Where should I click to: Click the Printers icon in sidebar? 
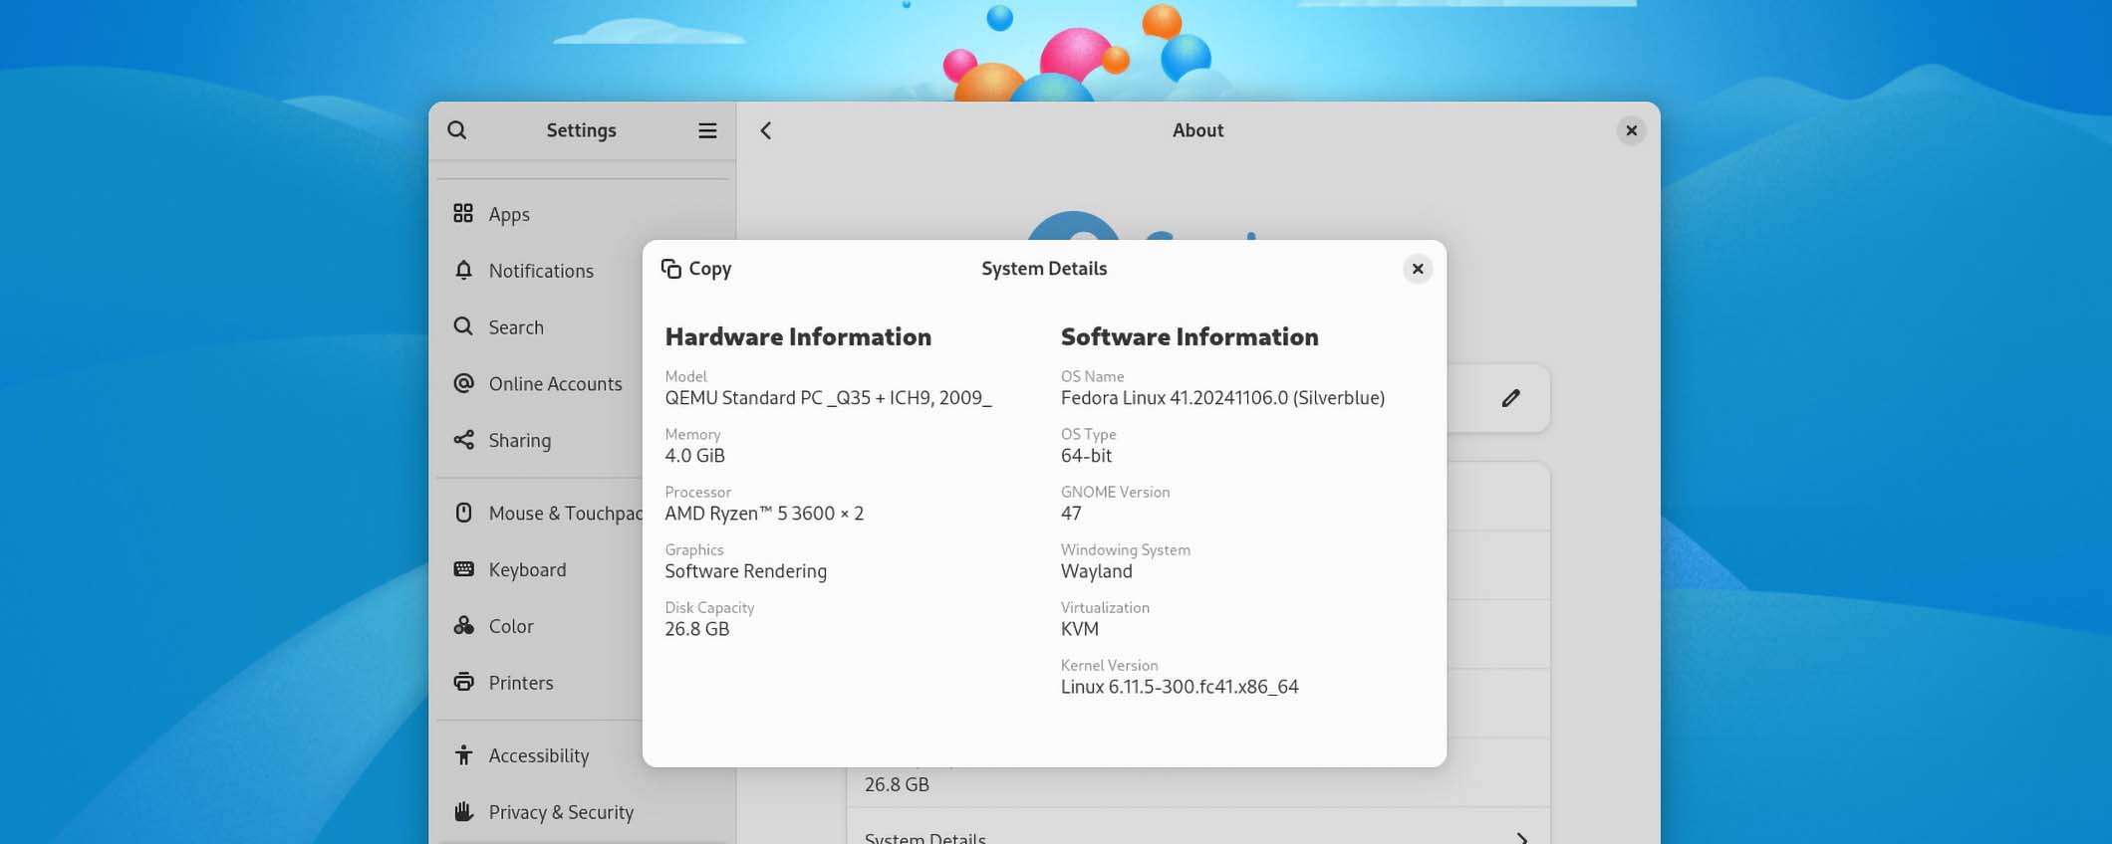click(x=463, y=683)
